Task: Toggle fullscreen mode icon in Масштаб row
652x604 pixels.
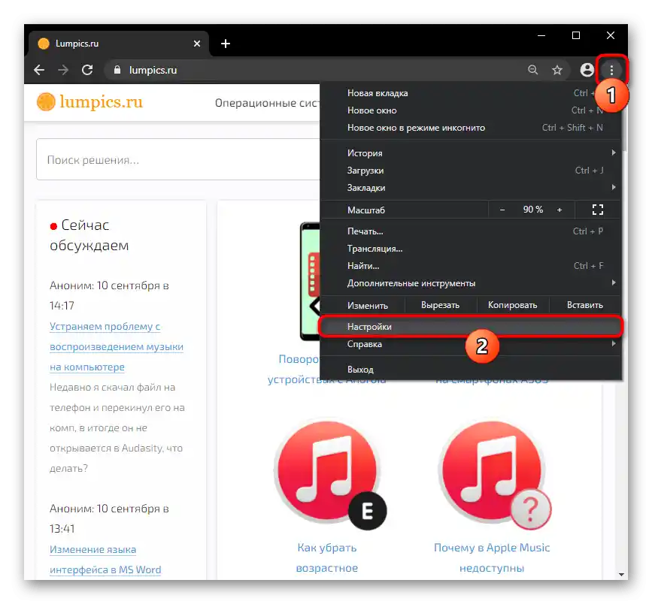Action: pos(598,210)
